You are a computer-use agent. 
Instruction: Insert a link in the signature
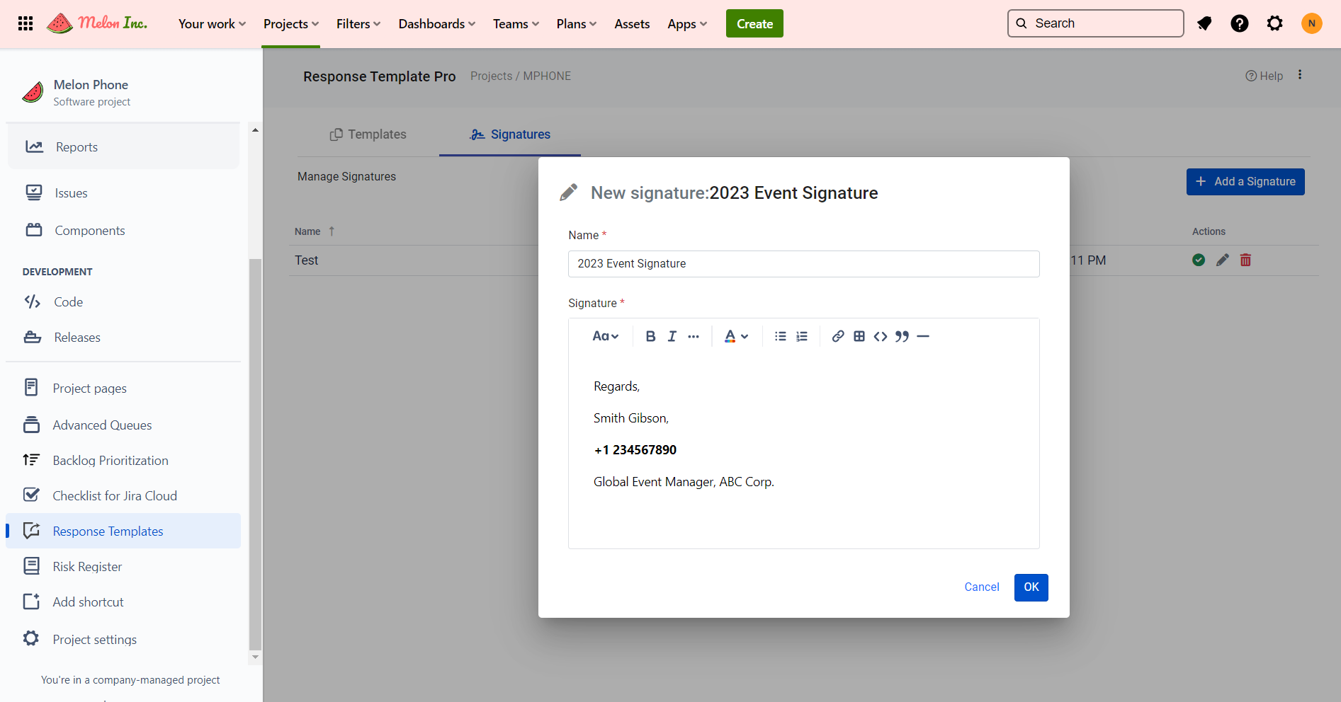coord(837,336)
